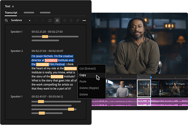
Task: Open the three-dots more options menu
Action: click(84, 21)
